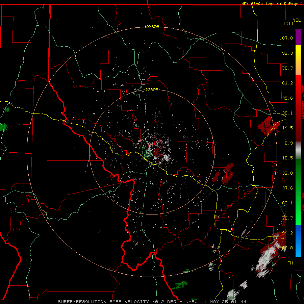This screenshot has height=304, width=304.
Task: Select the -94.2 velocity scale value
Action: pyautogui.click(x=286, y=233)
